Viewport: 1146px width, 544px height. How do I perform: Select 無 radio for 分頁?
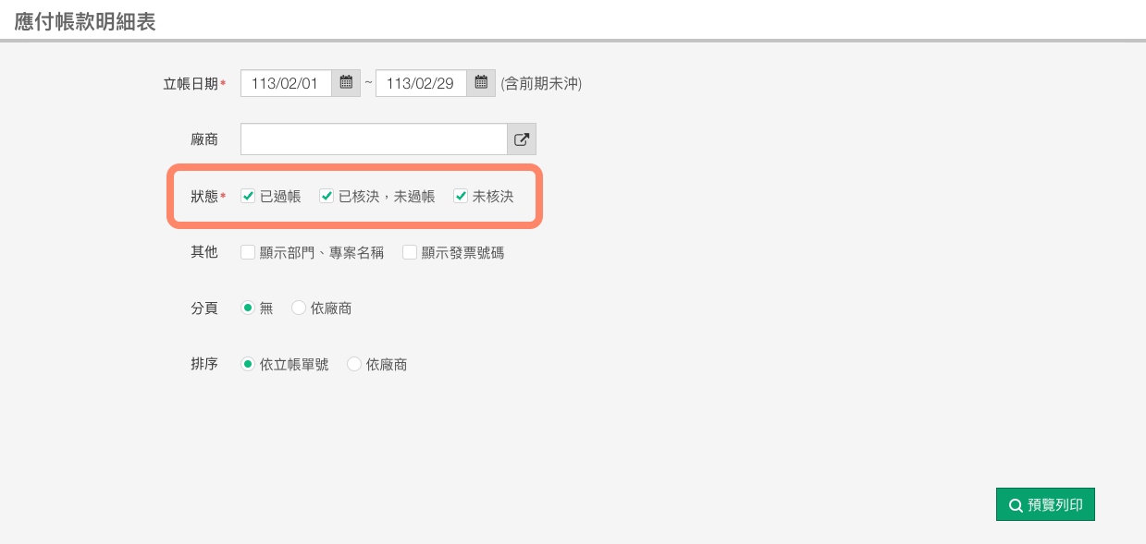tap(248, 308)
